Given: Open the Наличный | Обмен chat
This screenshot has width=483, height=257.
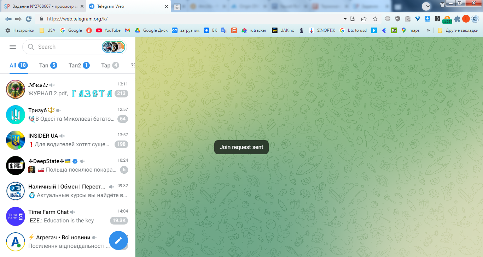Looking at the screenshot, I should [x=68, y=191].
